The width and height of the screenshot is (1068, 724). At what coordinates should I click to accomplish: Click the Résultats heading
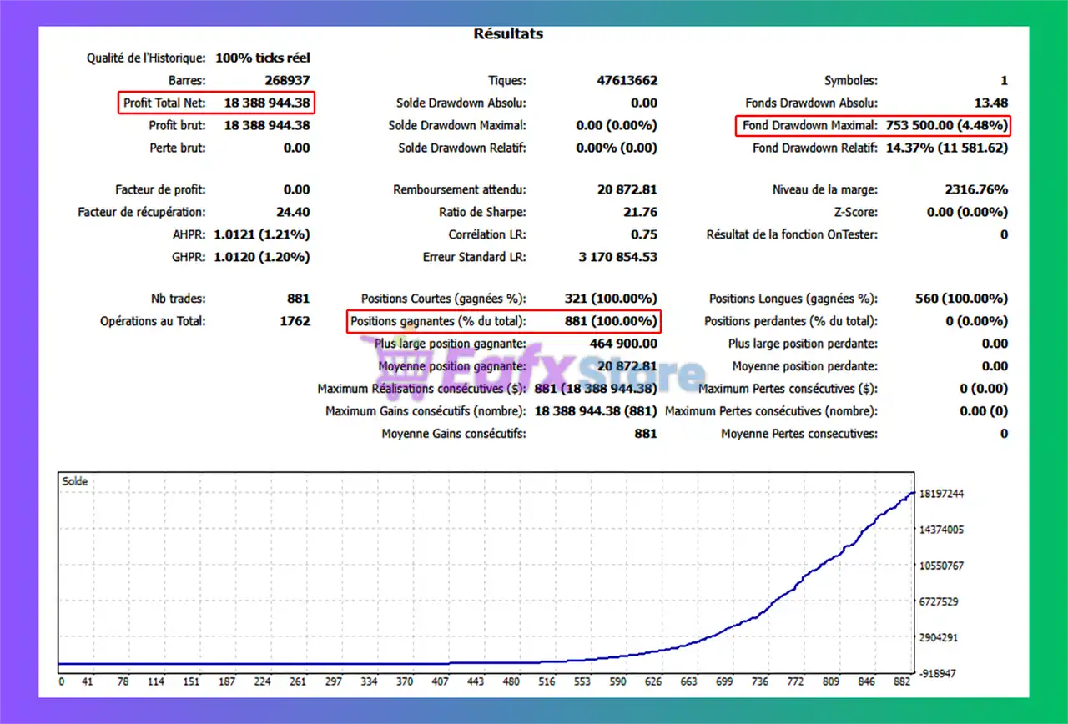click(508, 34)
